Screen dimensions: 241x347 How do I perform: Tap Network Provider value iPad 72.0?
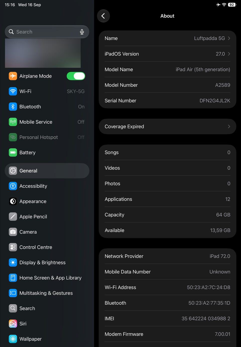(x=220, y=256)
